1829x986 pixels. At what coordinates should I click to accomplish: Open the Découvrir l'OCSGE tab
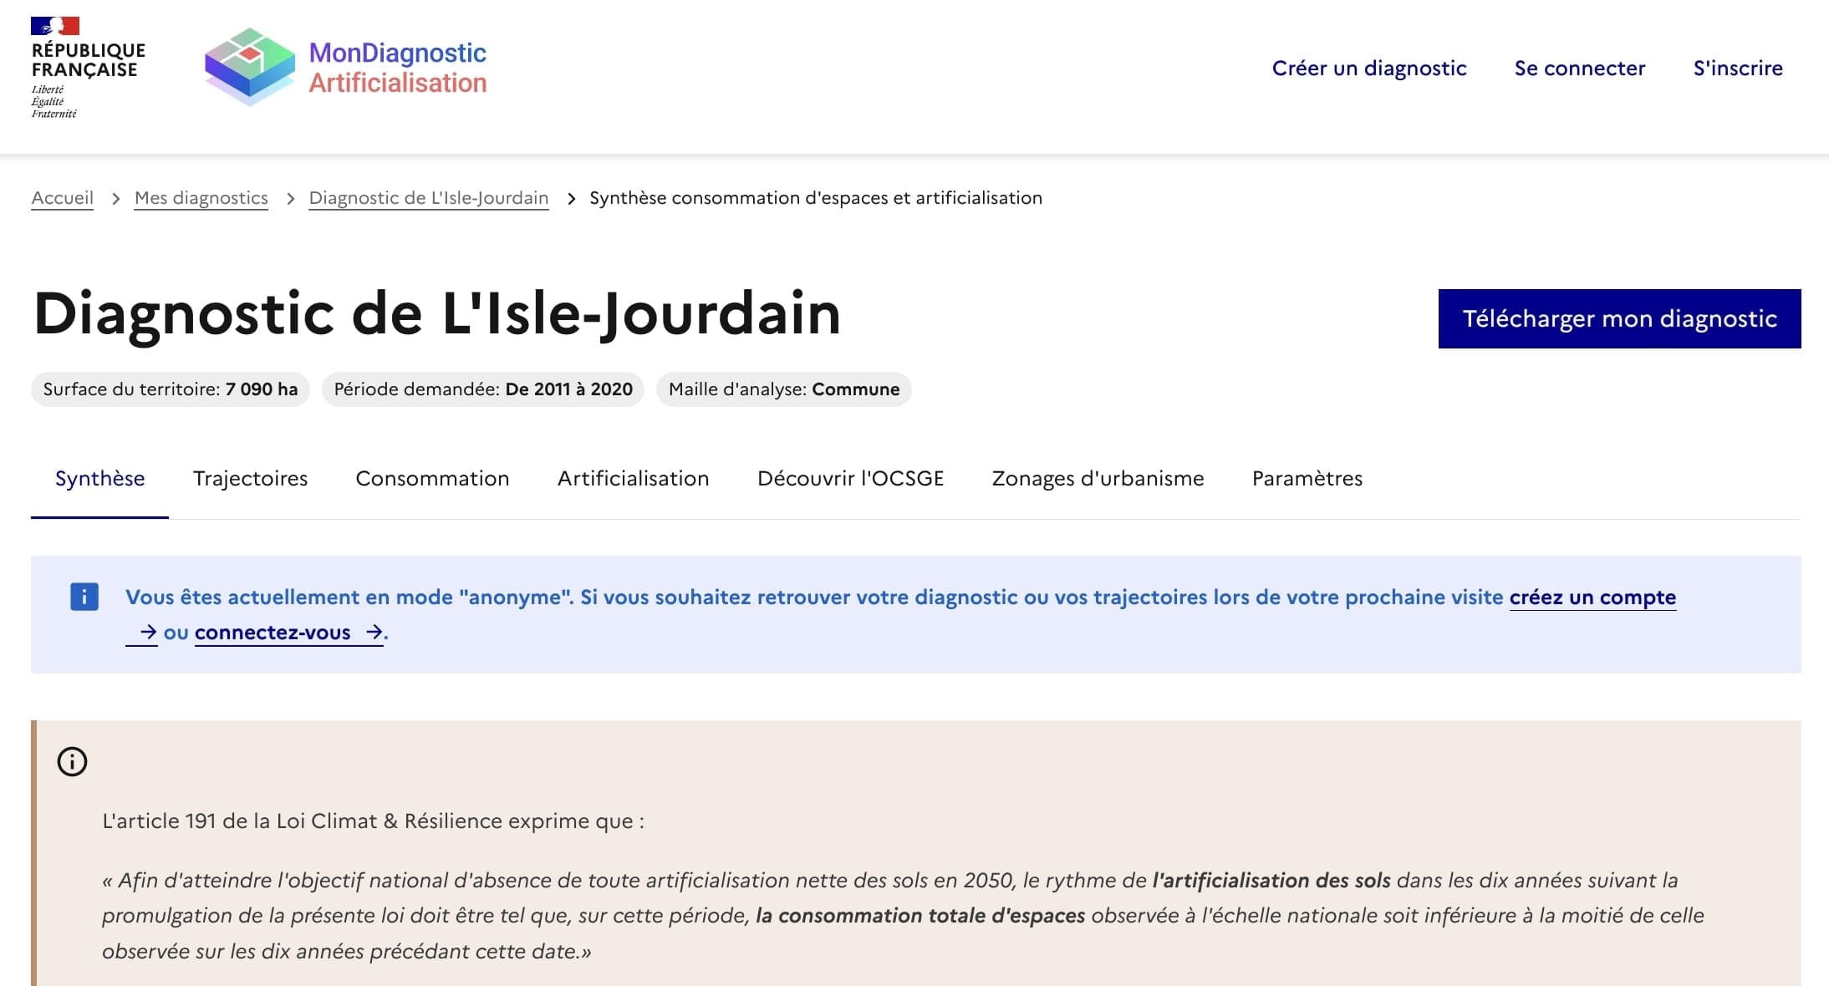(850, 479)
